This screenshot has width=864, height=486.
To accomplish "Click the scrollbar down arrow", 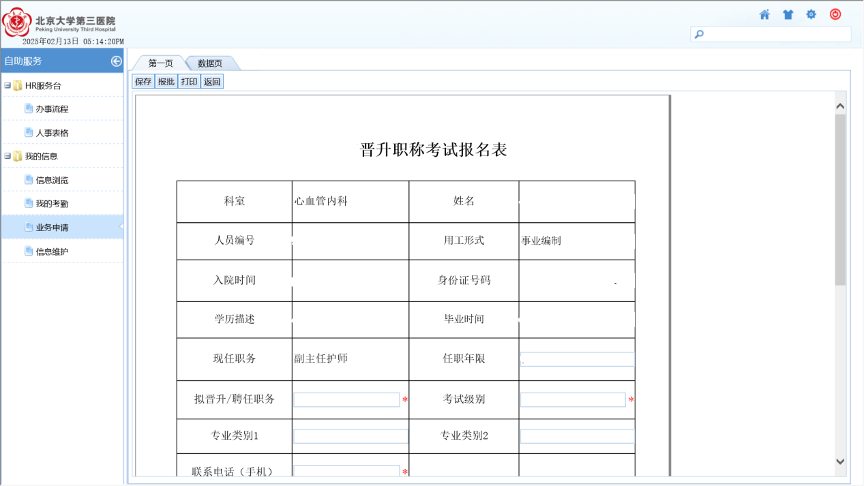I will (x=840, y=461).
